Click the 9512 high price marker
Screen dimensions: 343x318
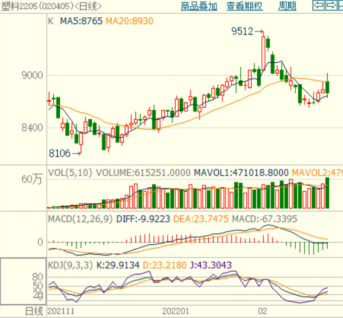point(242,31)
